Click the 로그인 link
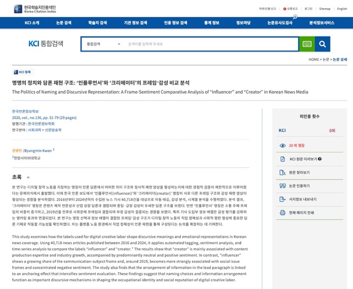The width and height of the screenshot is (353, 289). coord(308,9)
